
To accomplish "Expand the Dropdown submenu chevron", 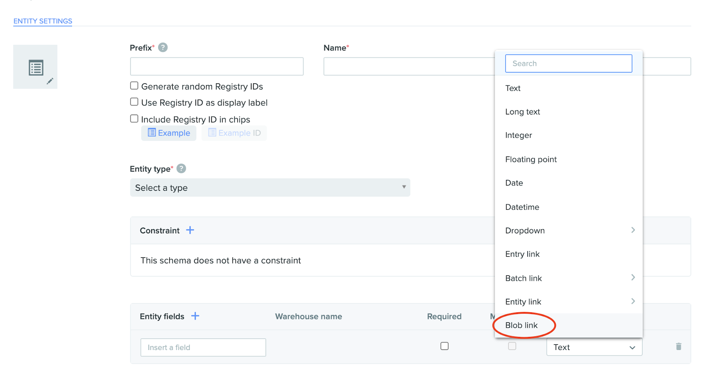I will coord(633,230).
